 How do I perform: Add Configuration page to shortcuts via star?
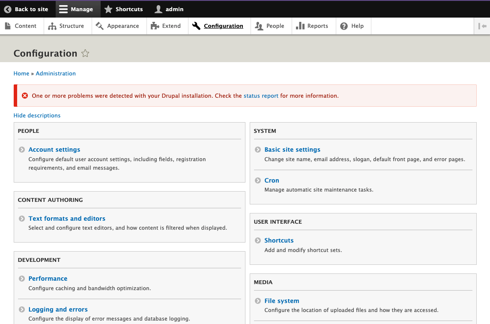pos(85,54)
